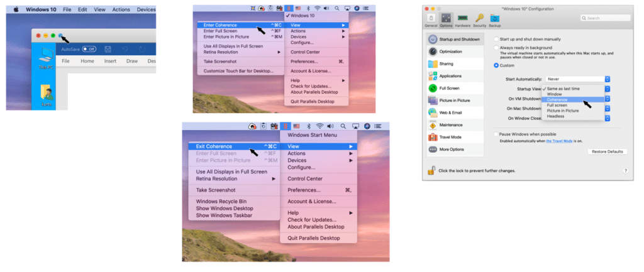644x272 pixels.
Task: Open Full Screen settings in sidebar
Action: (455, 88)
